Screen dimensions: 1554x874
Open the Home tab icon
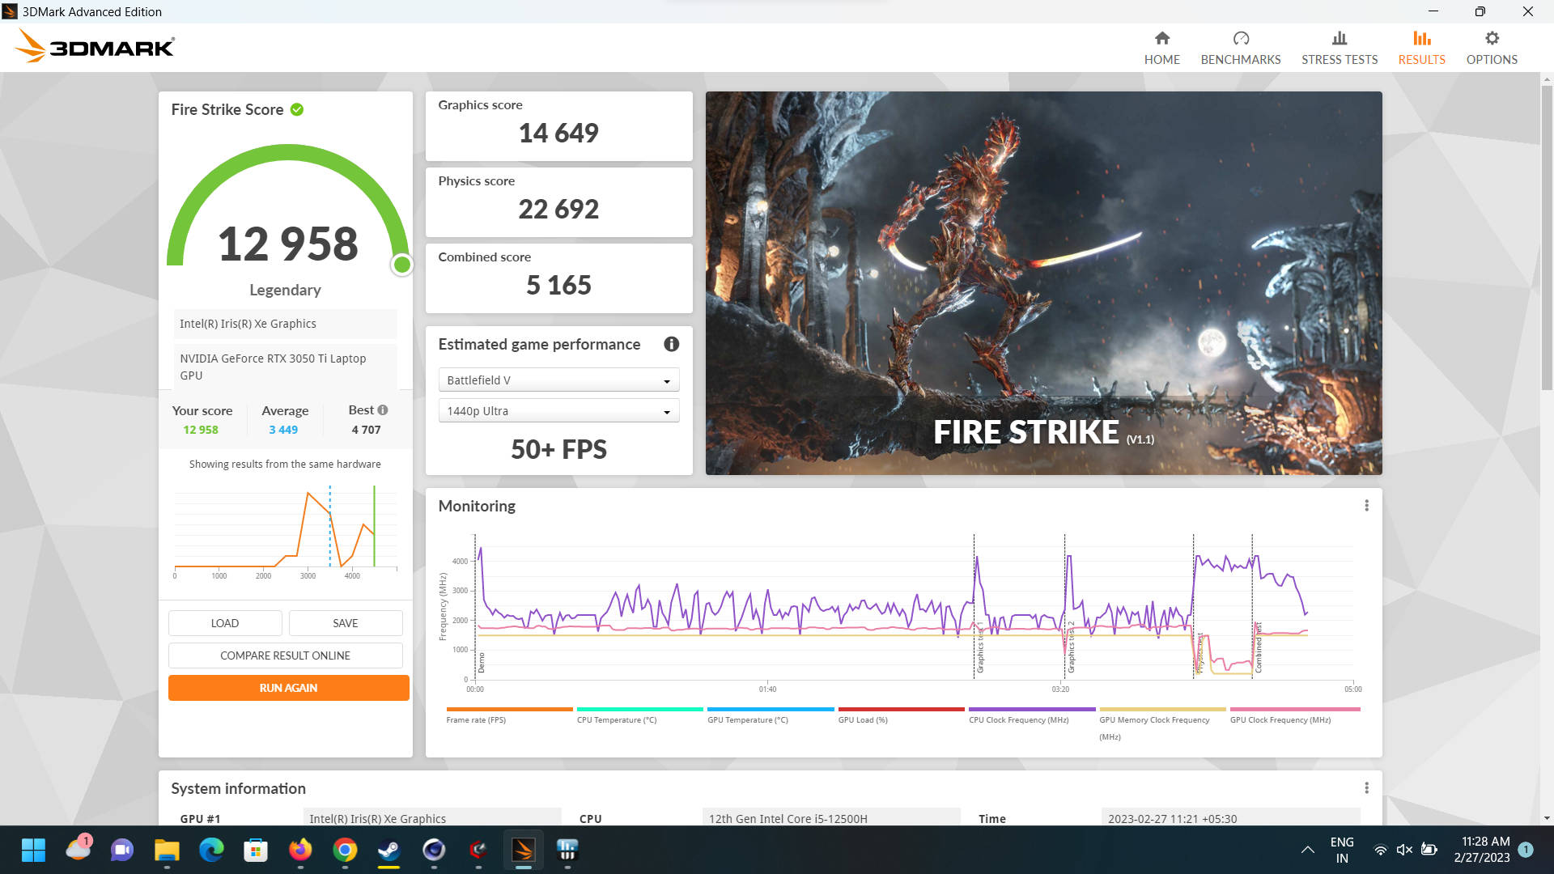(x=1161, y=39)
